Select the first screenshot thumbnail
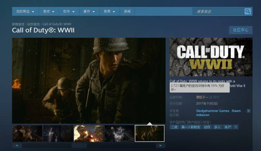 pyautogui.click(x=27, y=133)
